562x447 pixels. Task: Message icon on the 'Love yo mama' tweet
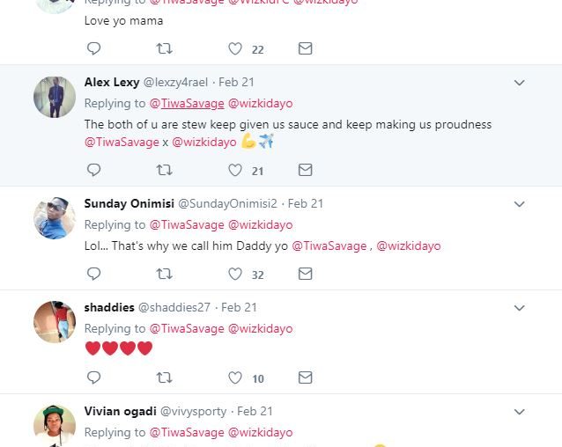click(305, 48)
